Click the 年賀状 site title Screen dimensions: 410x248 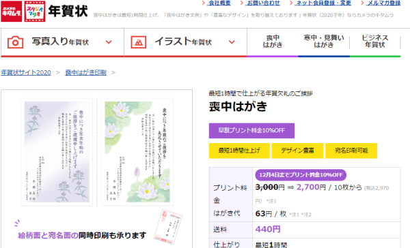tap(68, 11)
